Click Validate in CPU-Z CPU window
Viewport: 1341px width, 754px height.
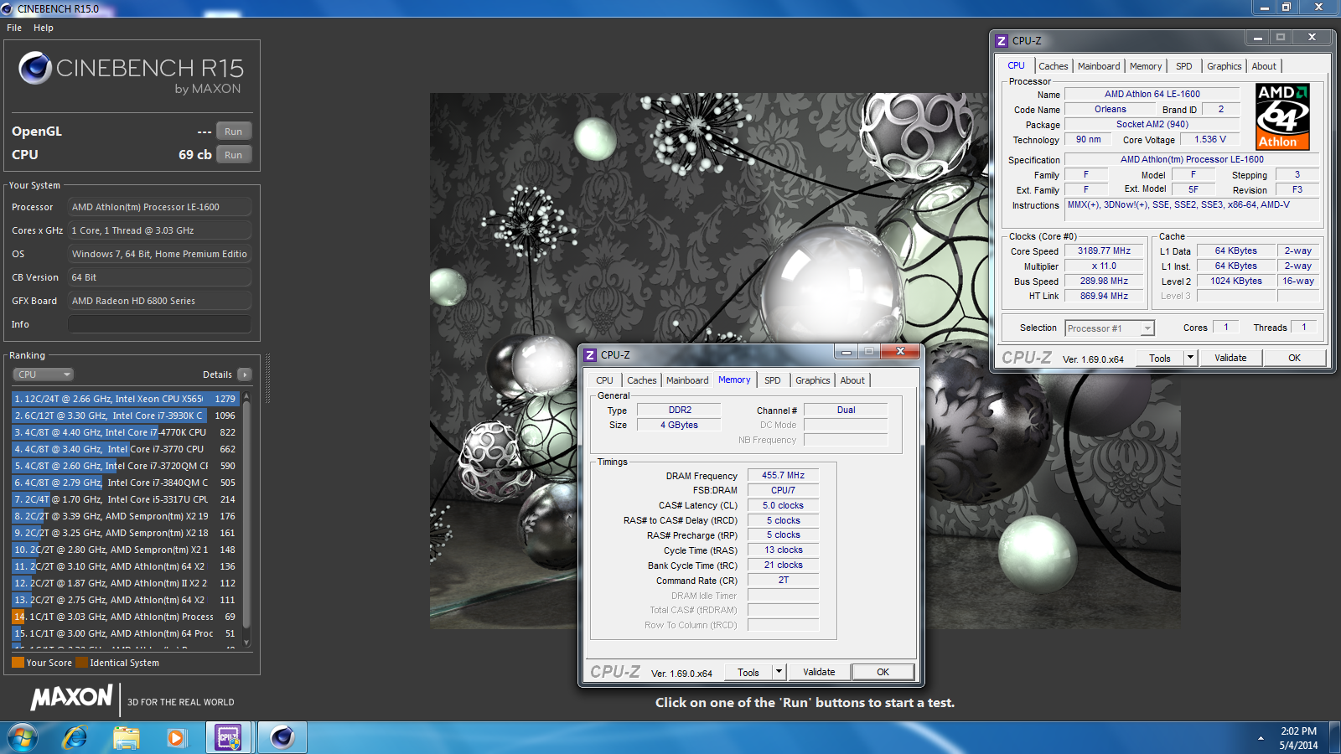pos(1230,358)
